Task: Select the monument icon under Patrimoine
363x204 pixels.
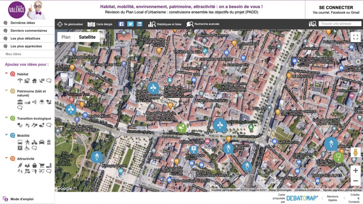Action: click(x=20, y=102)
